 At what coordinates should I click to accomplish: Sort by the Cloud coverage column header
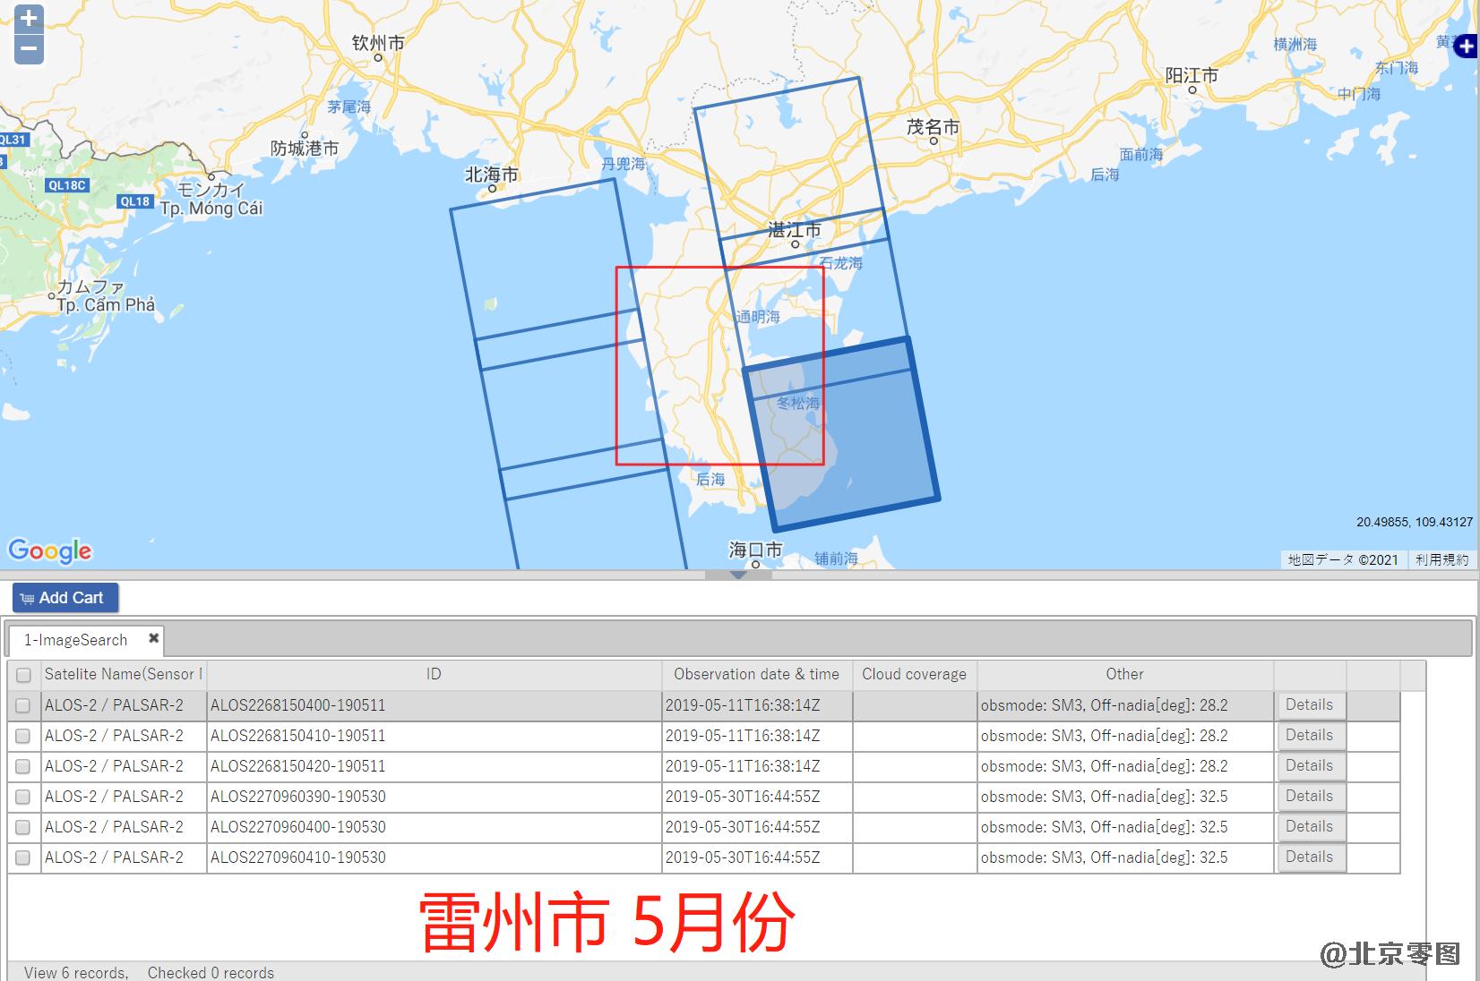point(914,674)
